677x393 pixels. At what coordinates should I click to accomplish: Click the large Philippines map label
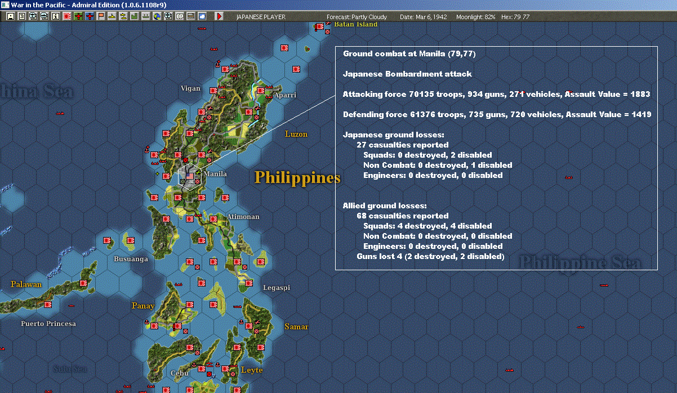point(297,178)
